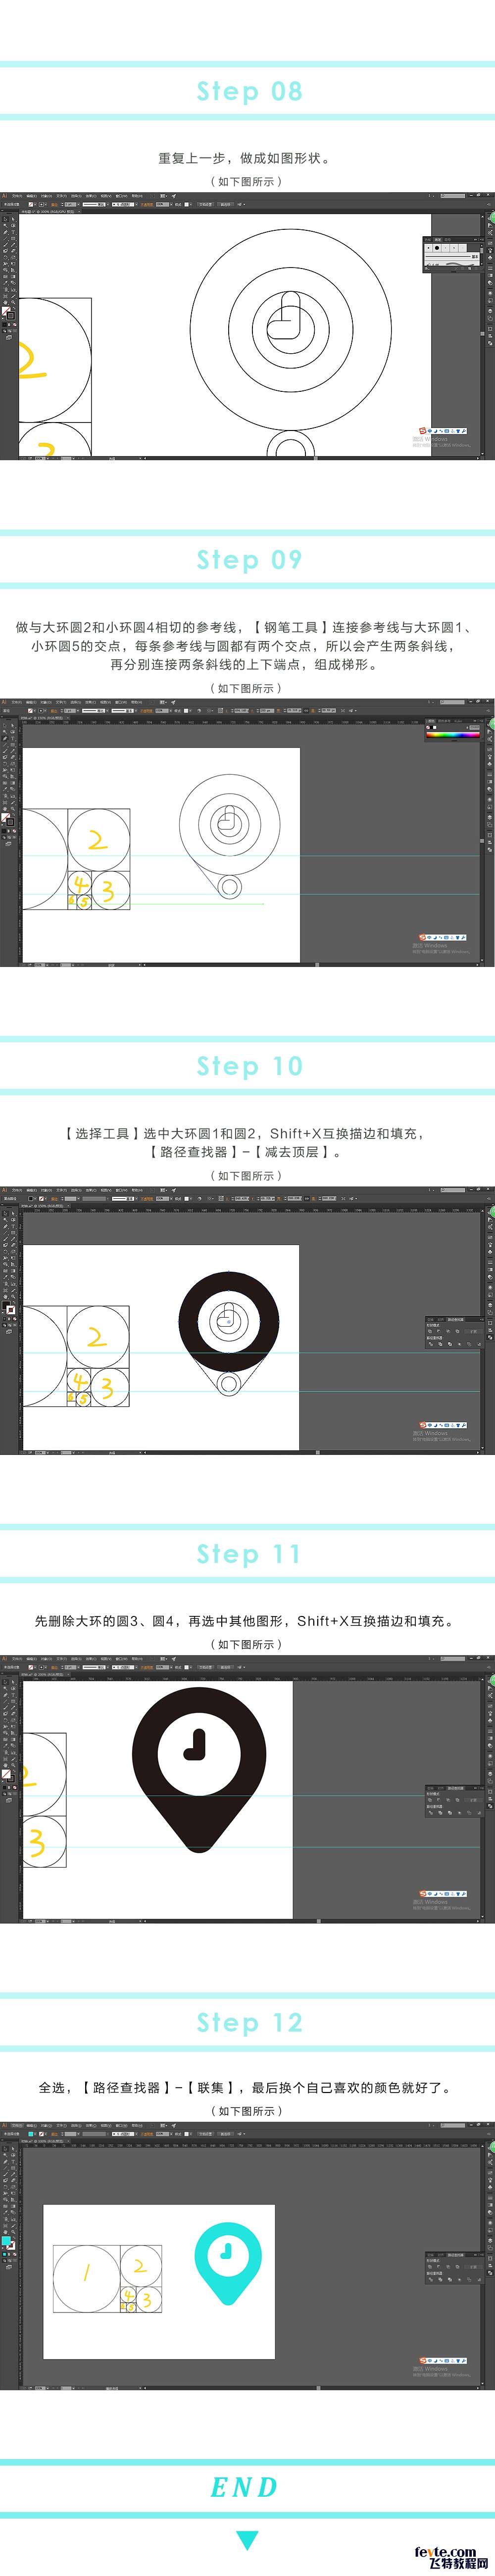Click the "Step 12" heading
Viewport: 495px width, 2576px height.
(x=249, y=2022)
